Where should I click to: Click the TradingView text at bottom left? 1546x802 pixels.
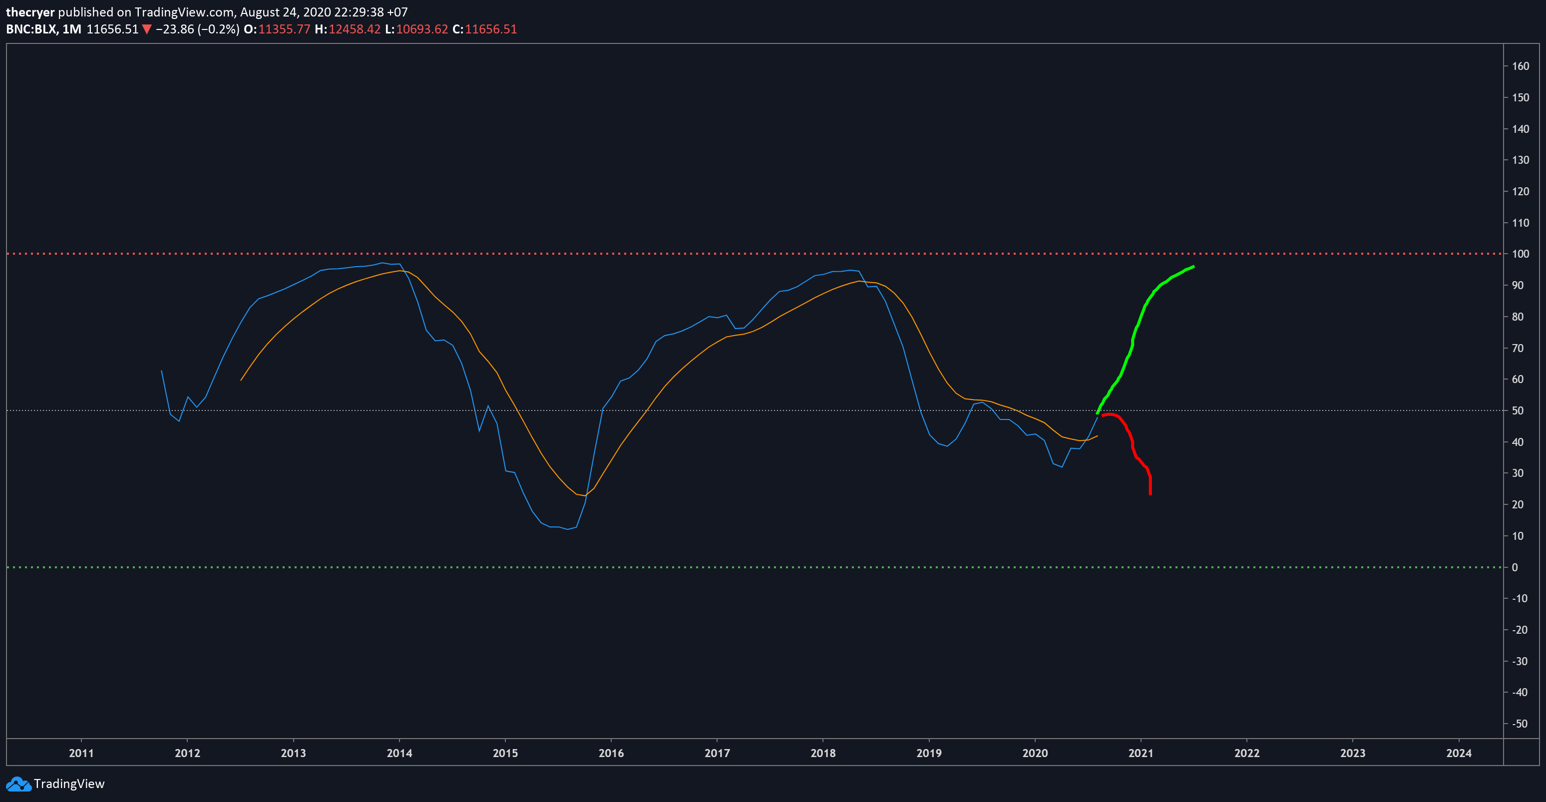pyautogui.click(x=69, y=784)
